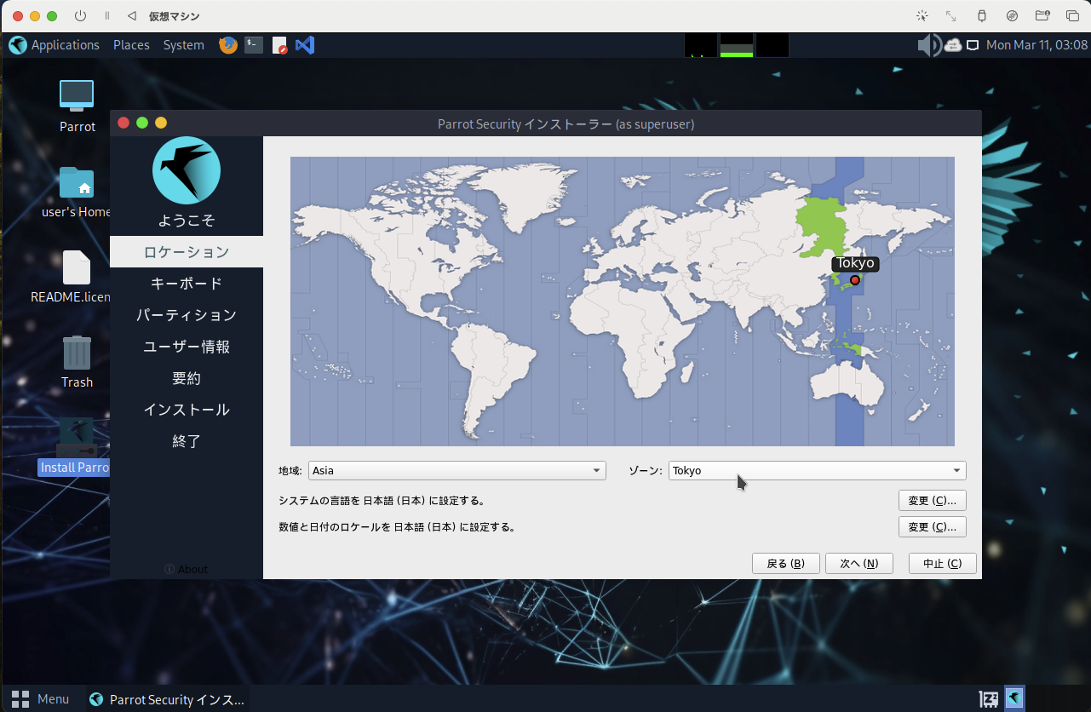
Task: Click the display tray icon beside the clock
Action: [x=973, y=45]
